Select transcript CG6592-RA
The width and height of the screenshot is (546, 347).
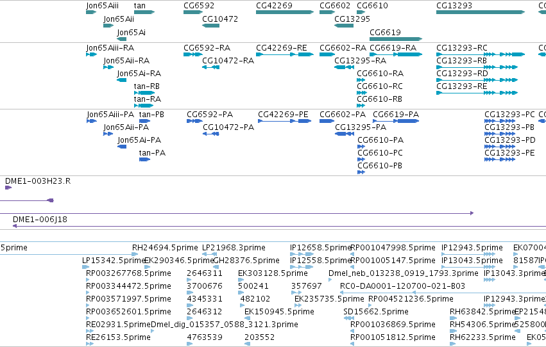pos(193,54)
